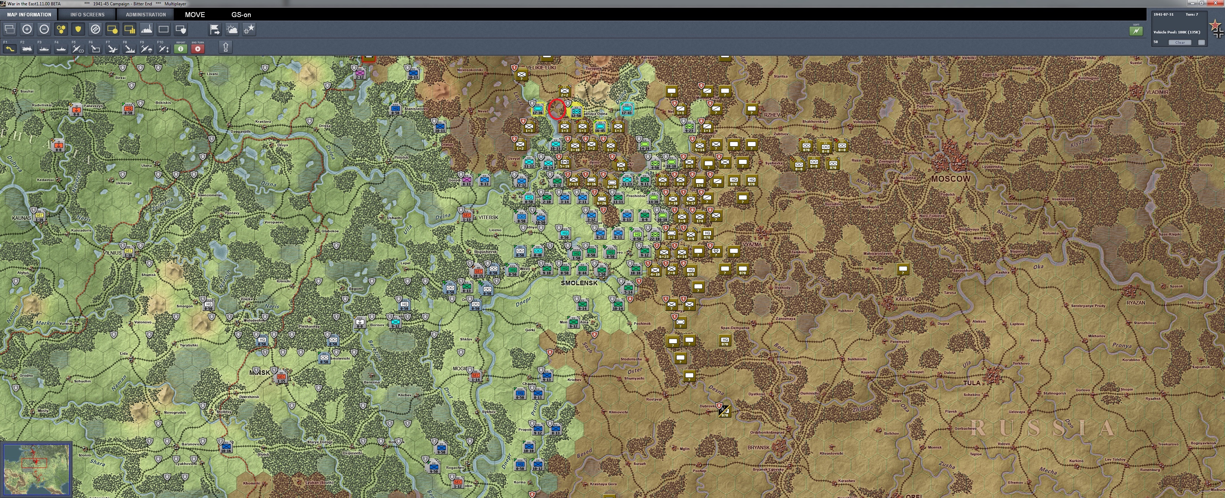Screen dimensions: 1225x498
Task: Select the 17-36 unit west of red circle
Action: [x=538, y=109]
